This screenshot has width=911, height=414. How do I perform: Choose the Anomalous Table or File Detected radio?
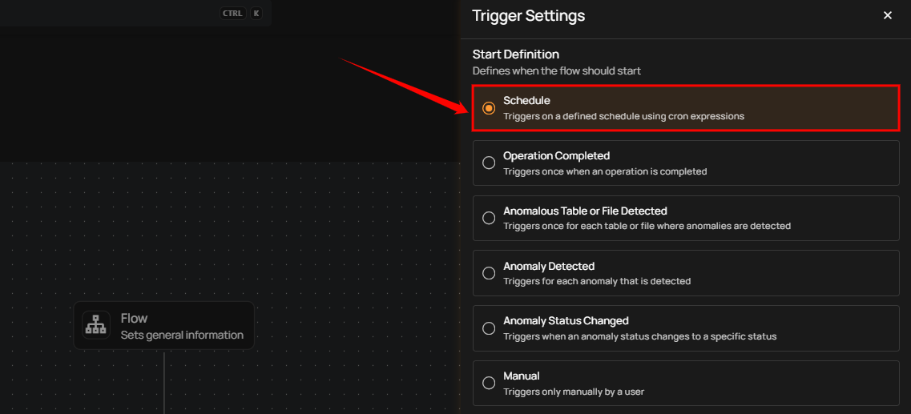pos(489,218)
